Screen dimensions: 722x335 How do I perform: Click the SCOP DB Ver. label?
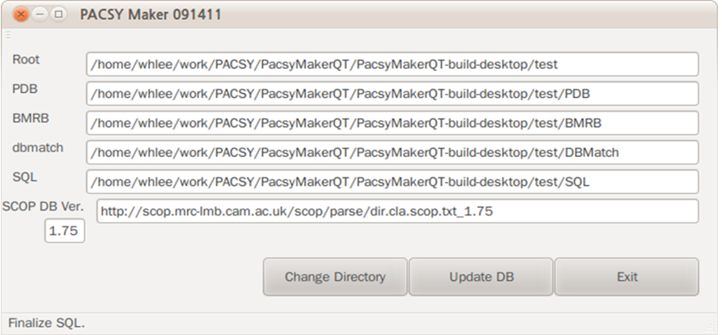tap(43, 206)
